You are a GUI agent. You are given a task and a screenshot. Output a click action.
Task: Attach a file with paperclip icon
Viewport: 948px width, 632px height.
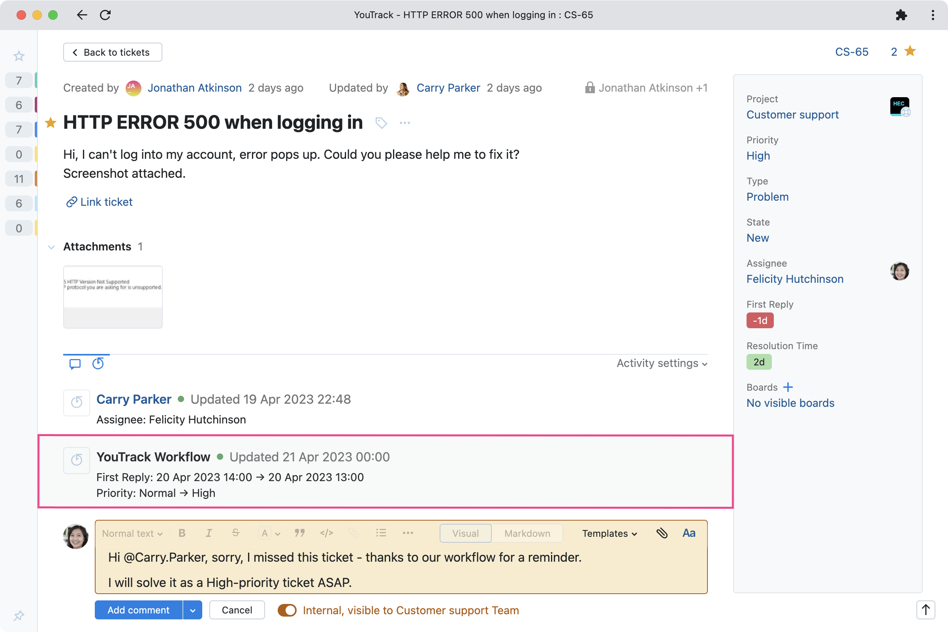click(662, 533)
